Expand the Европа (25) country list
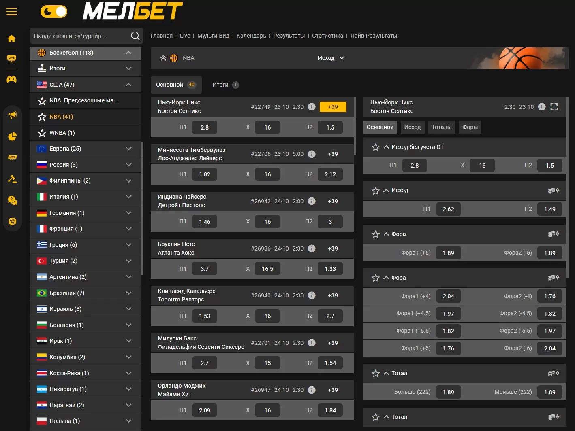Viewport: 575px width, 431px height. 128,149
